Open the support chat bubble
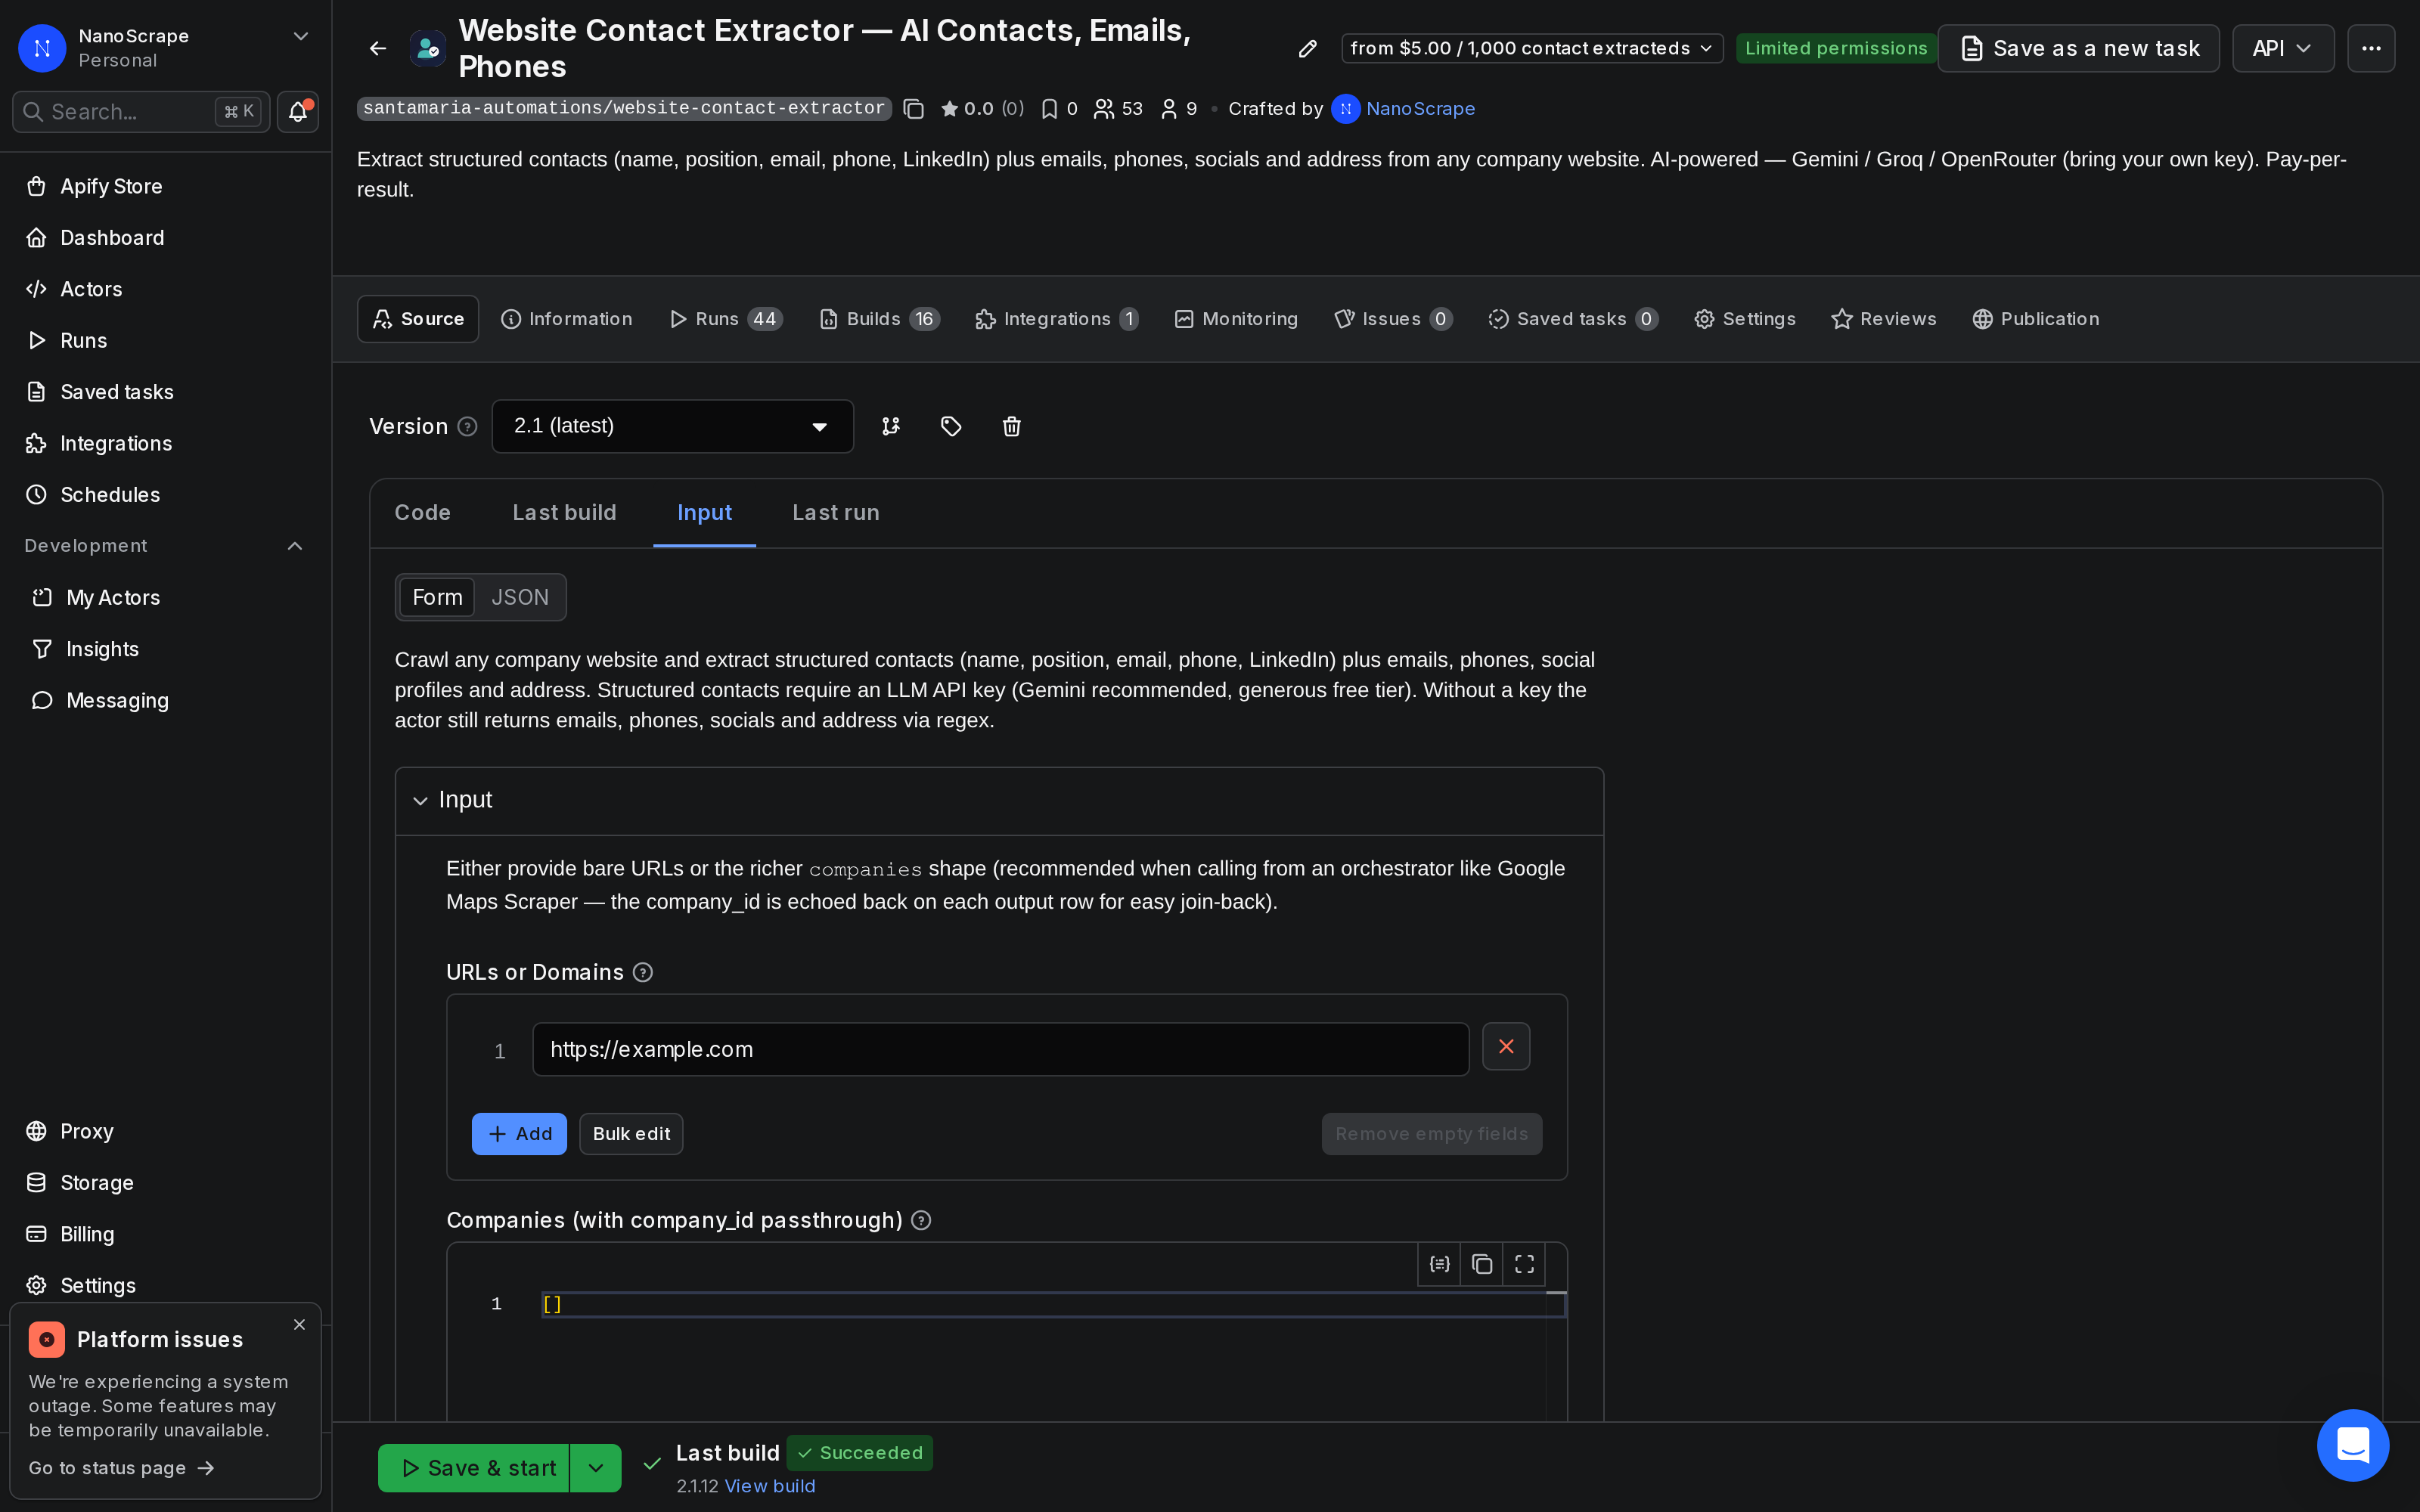This screenshot has height=1512, width=2420. 2353,1445
